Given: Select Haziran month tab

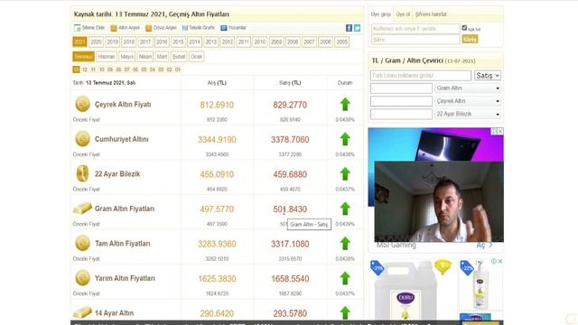Looking at the screenshot, I should 107,56.
